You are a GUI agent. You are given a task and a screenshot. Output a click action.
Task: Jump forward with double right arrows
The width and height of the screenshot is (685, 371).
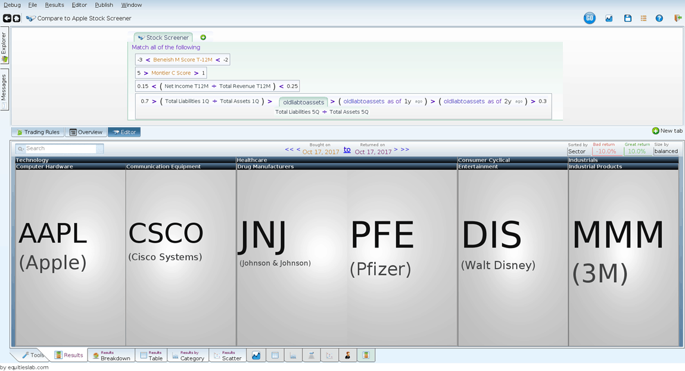coord(405,149)
